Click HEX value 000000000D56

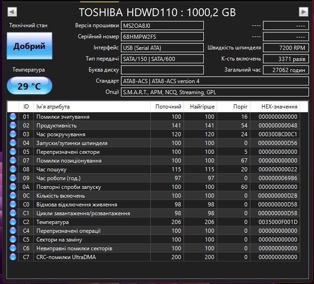pos(278,143)
